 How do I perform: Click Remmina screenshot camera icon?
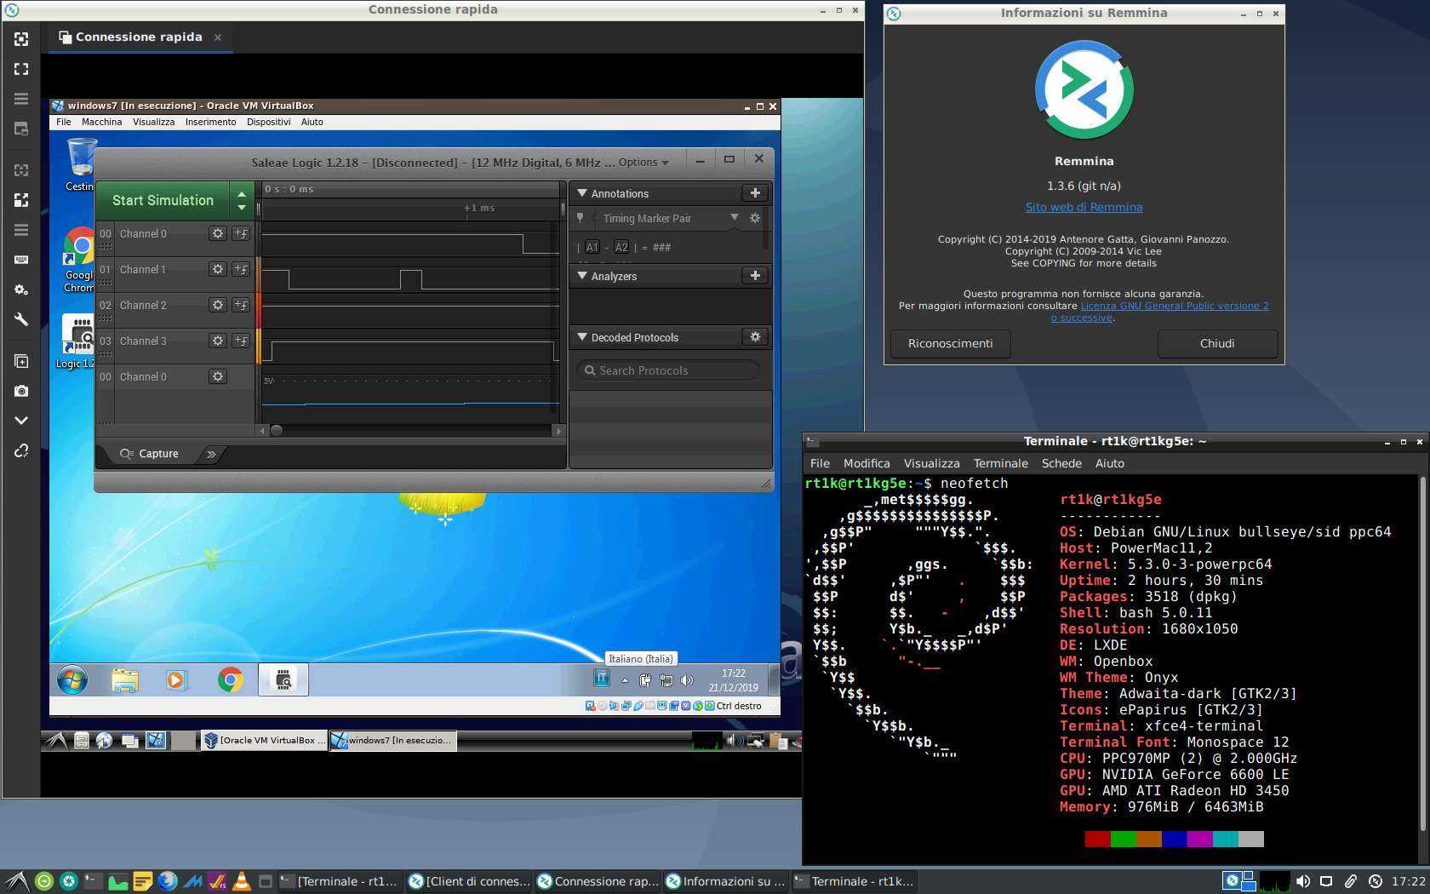coord(21,391)
